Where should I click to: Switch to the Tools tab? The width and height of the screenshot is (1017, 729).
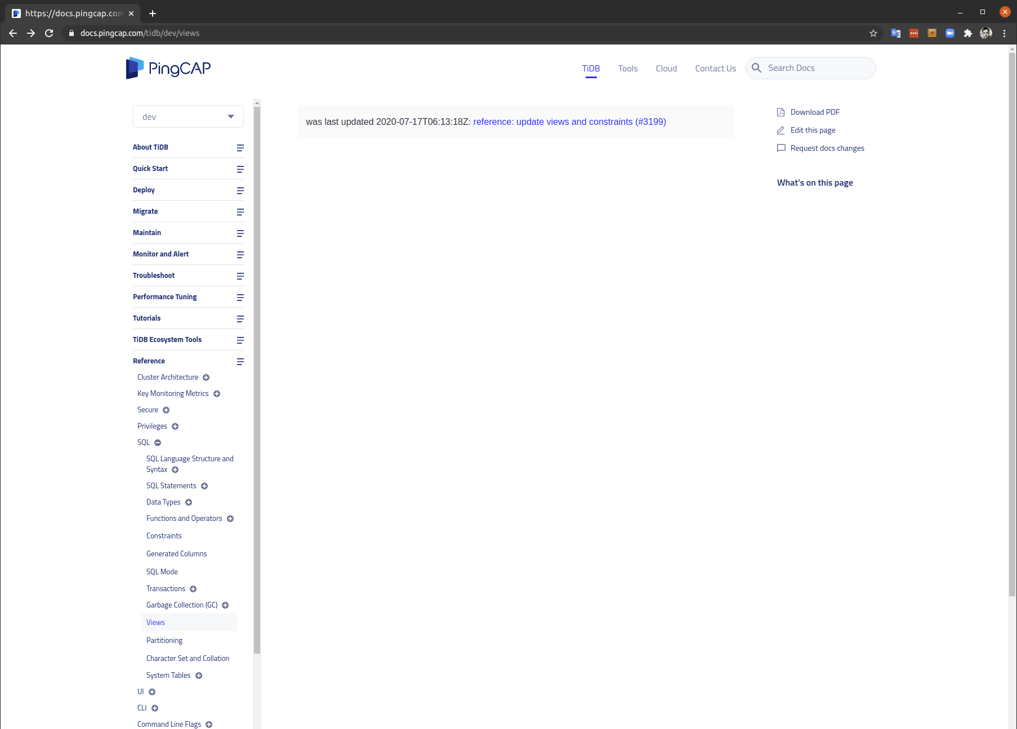coord(627,68)
